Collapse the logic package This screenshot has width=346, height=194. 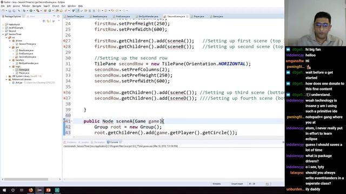point(10,66)
